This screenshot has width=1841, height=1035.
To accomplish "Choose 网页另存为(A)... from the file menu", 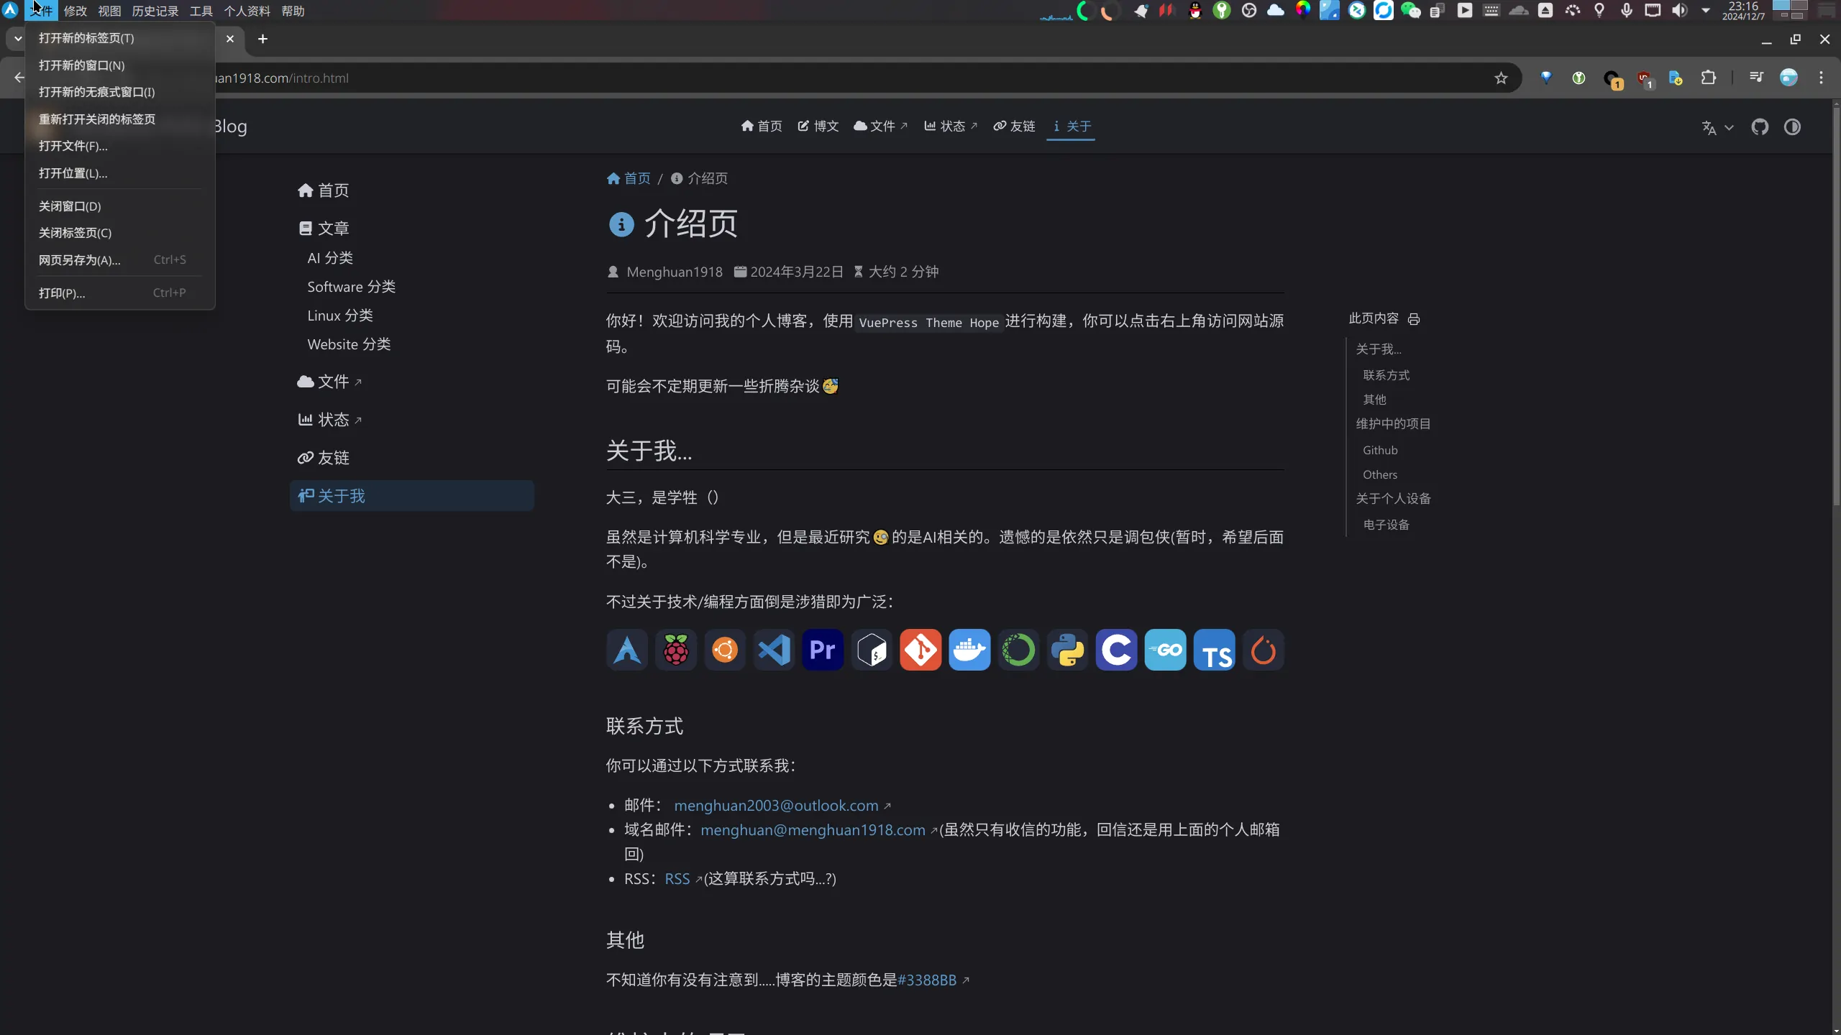I will point(79,260).
